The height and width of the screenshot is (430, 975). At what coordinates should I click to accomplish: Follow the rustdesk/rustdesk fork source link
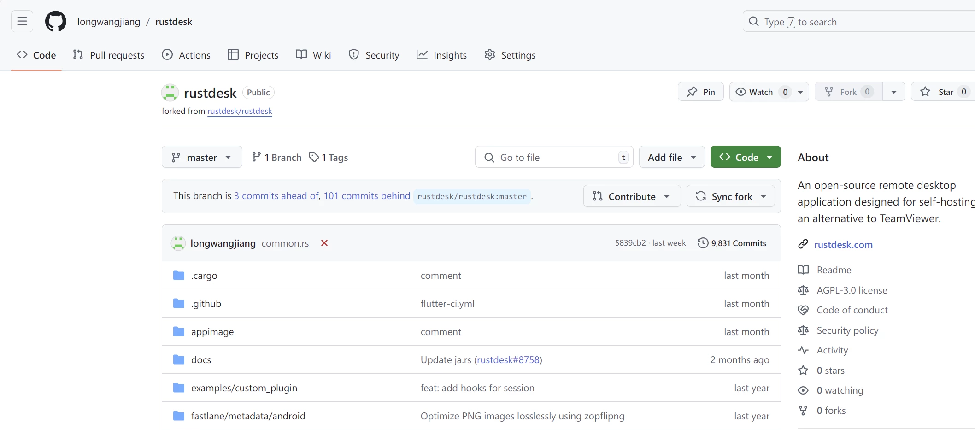click(240, 111)
